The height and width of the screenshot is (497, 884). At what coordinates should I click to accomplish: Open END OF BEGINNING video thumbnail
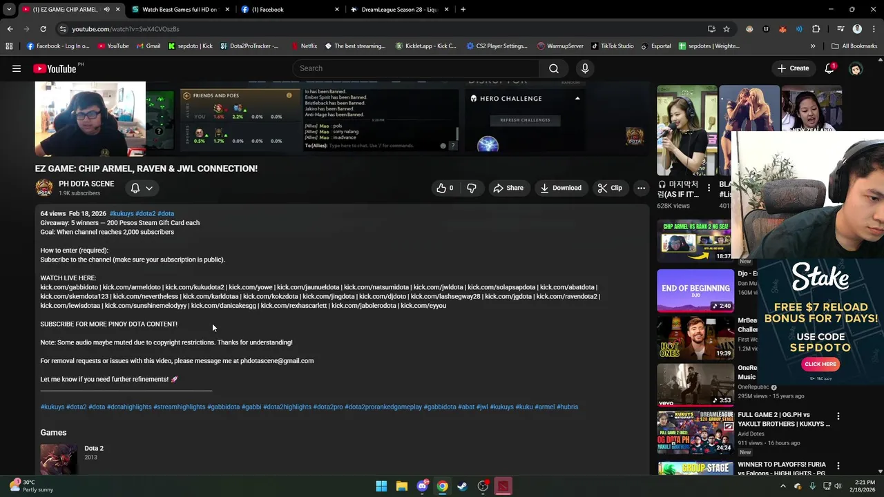pos(695,291)
